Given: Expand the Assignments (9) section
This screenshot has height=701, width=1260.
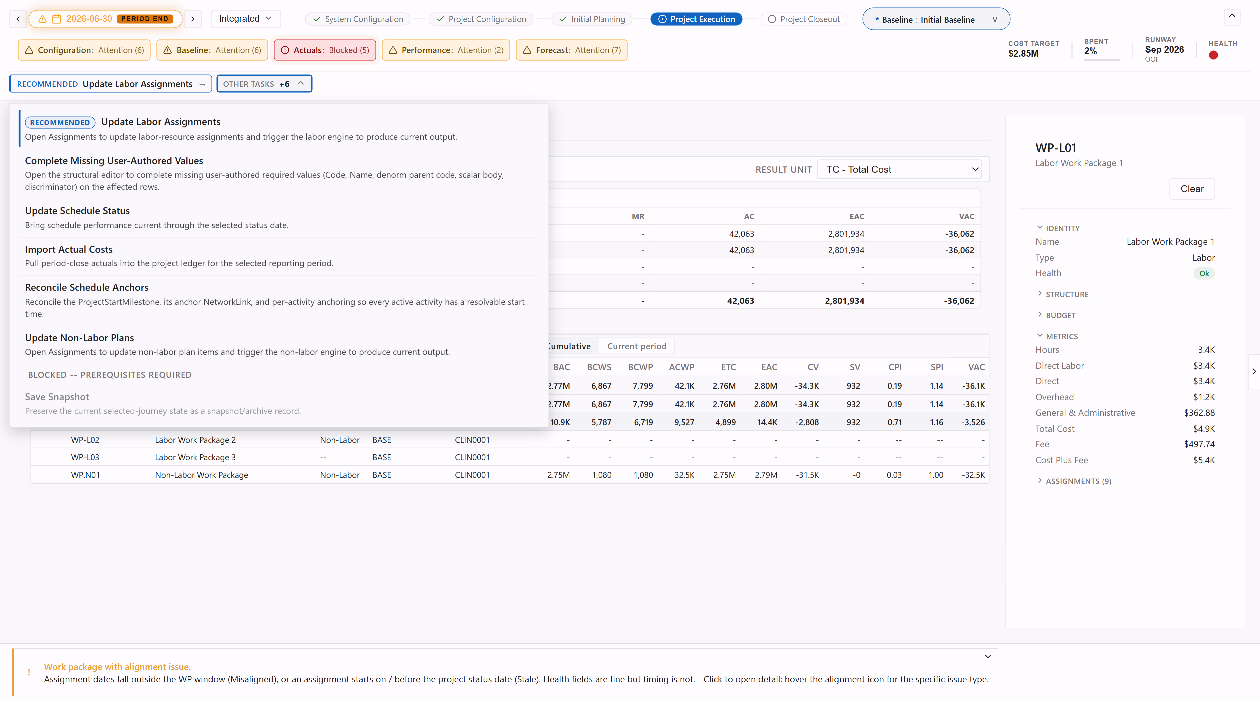Looking at the screenshot, I should 1074,481.
